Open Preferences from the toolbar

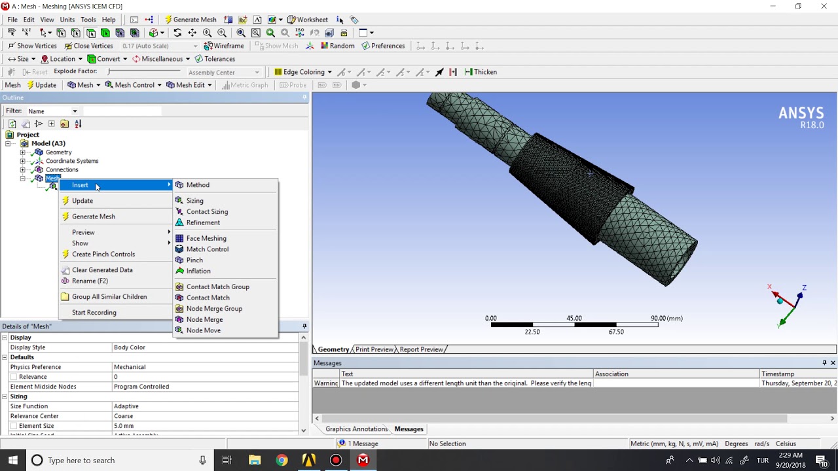point(383,46)
